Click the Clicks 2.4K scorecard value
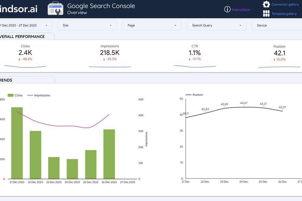This screenshot has width=302, height=201. [x=25, y=53]
